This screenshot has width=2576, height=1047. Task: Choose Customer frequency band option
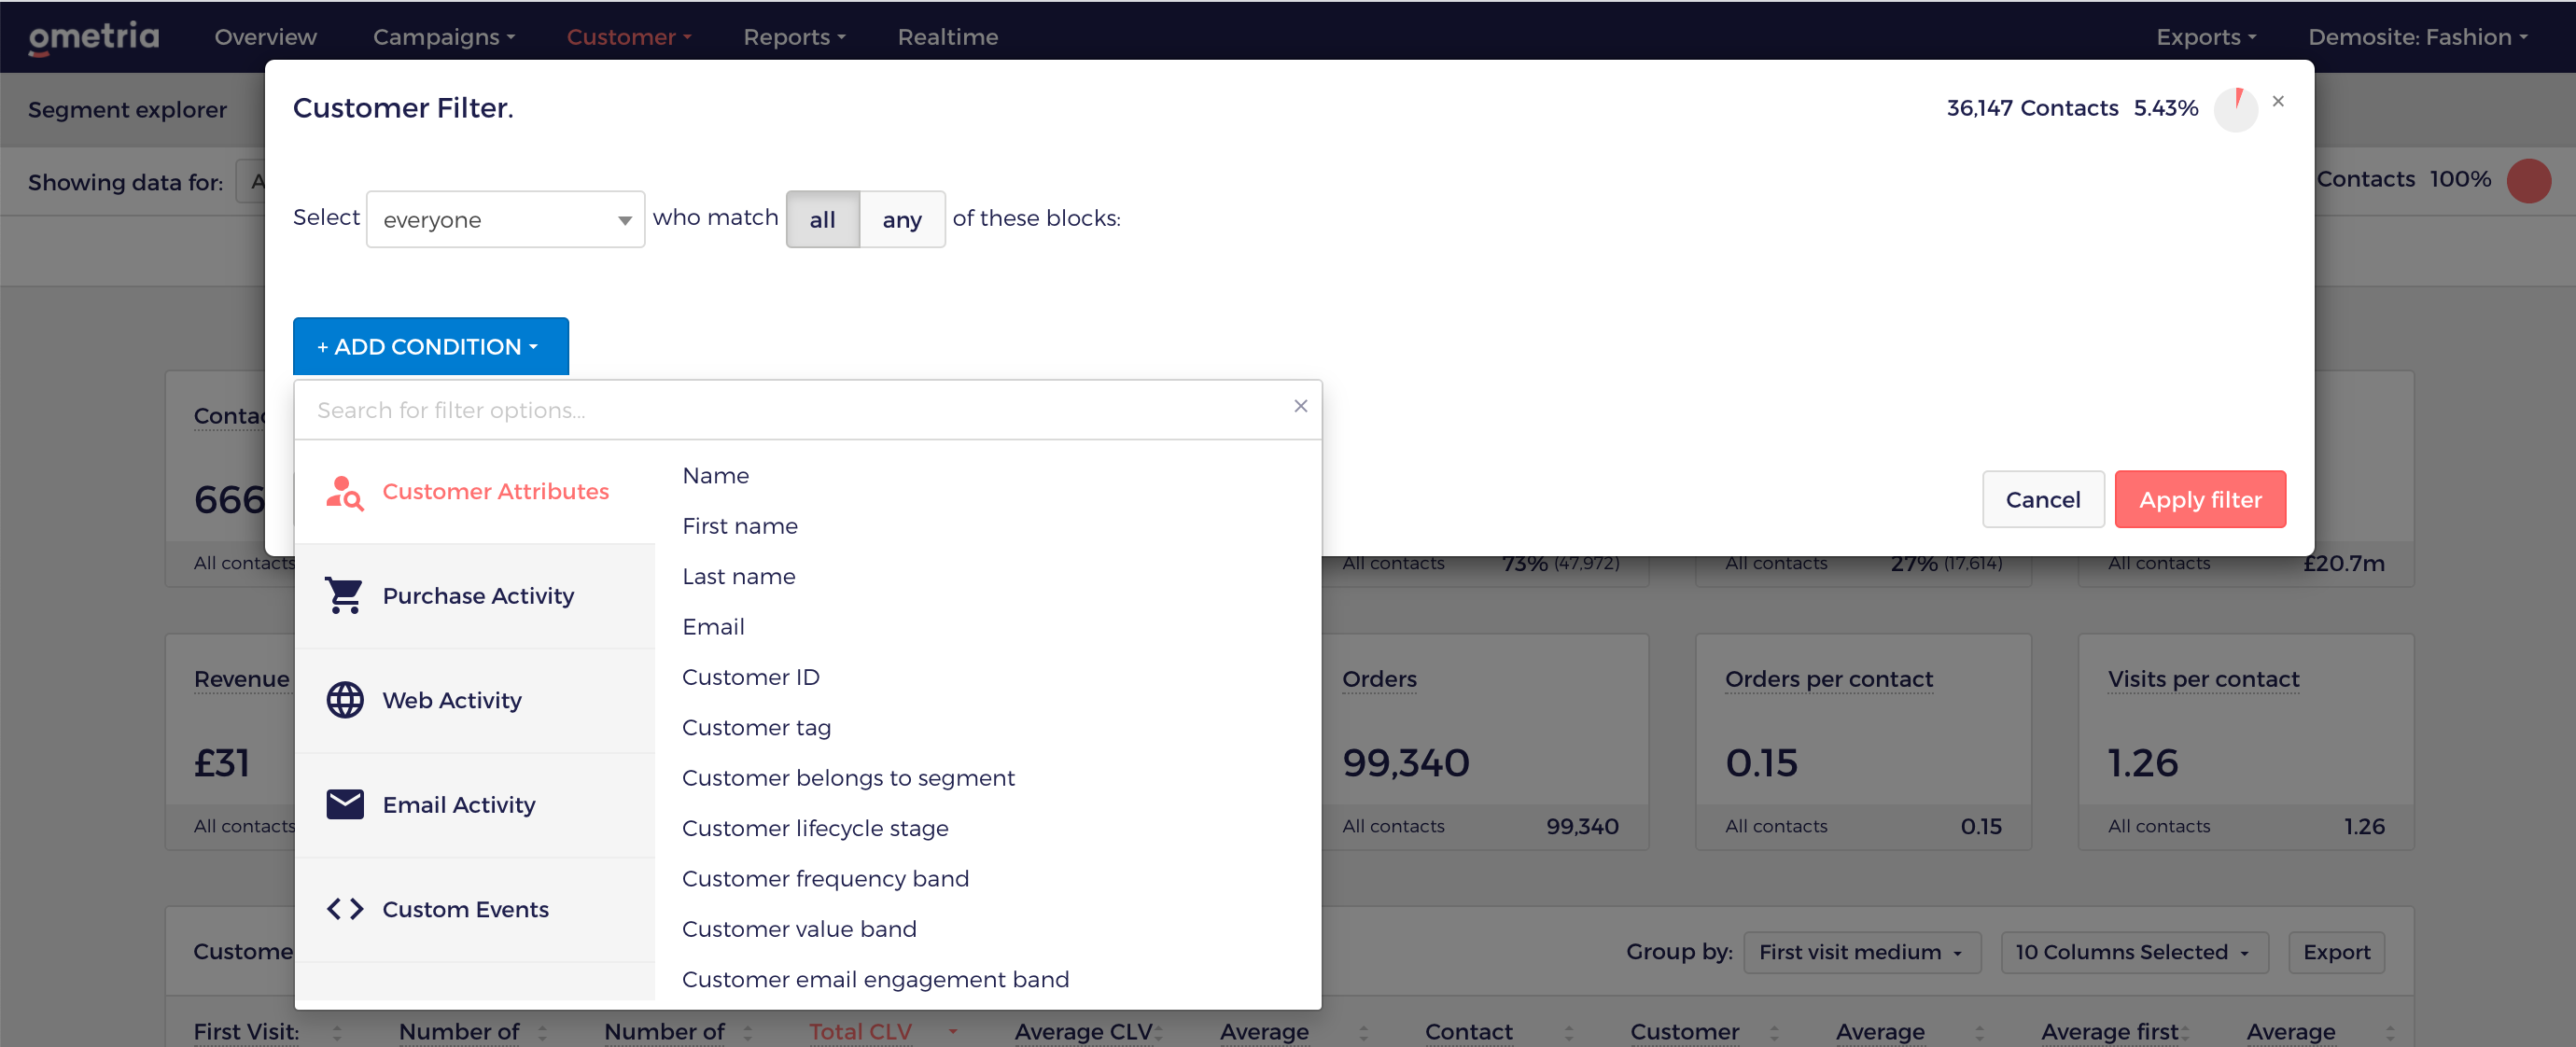coord(825,879)
